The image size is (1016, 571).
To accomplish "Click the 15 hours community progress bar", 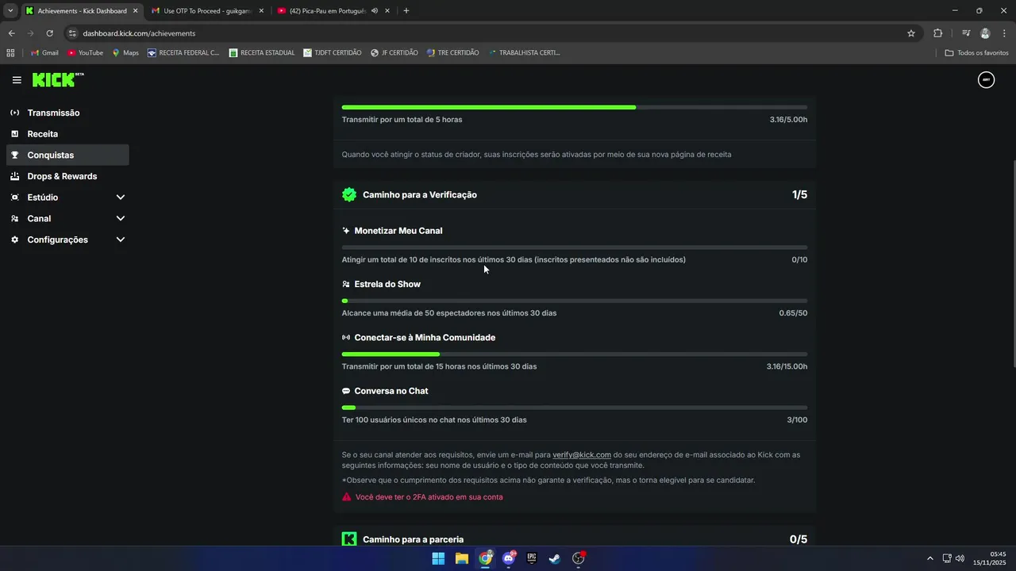I will pos(575,354).
